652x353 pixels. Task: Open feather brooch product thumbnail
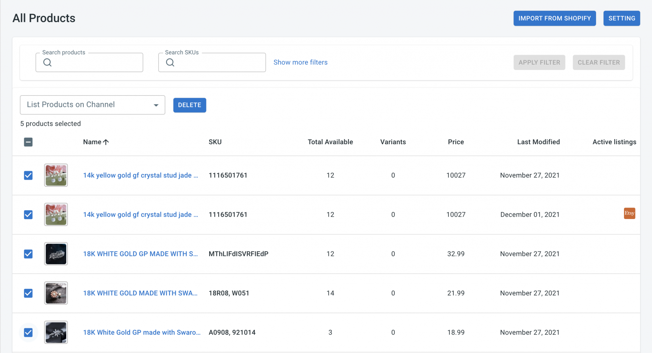(x=56, y=254)
